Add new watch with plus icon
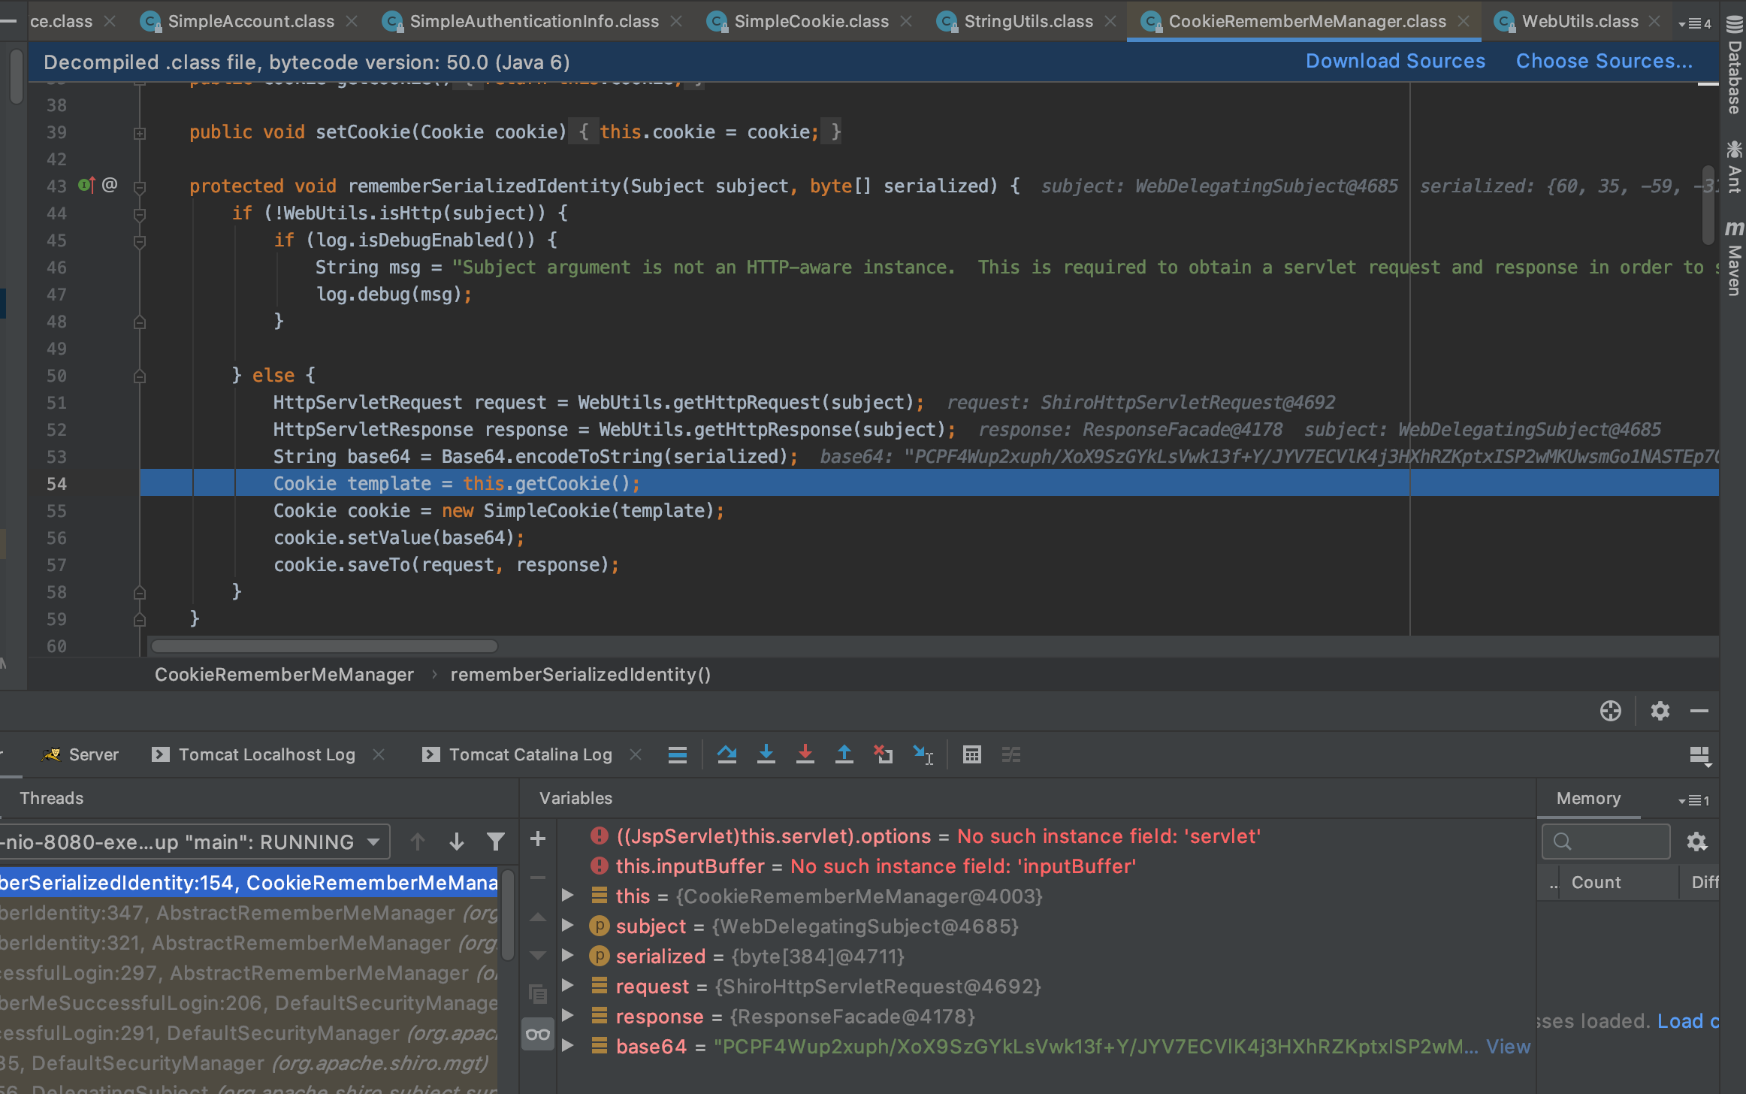1746x1094 pixels. (x=538, y=839)
